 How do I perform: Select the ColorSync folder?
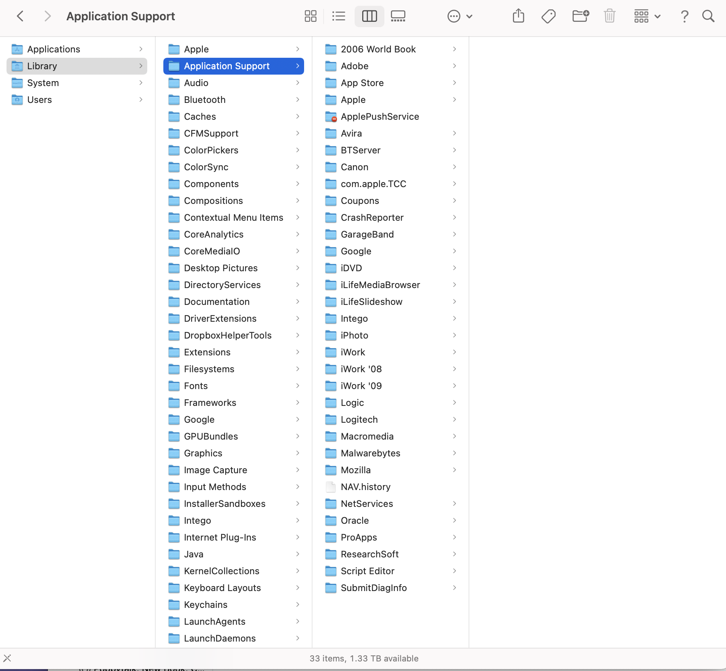(234, 167)
